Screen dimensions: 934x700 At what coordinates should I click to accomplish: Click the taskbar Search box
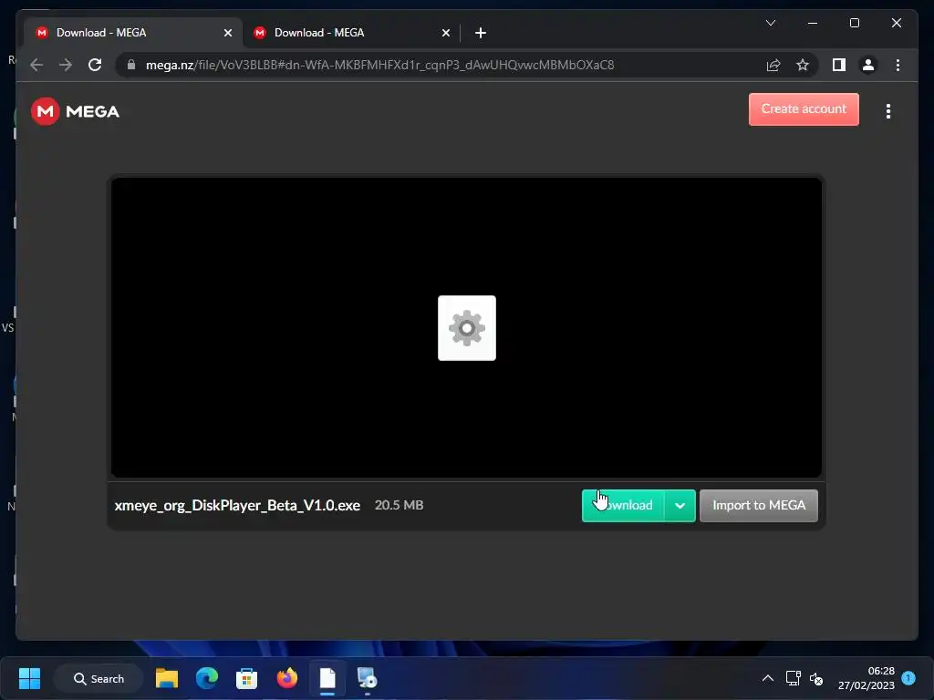click(99, 678)
